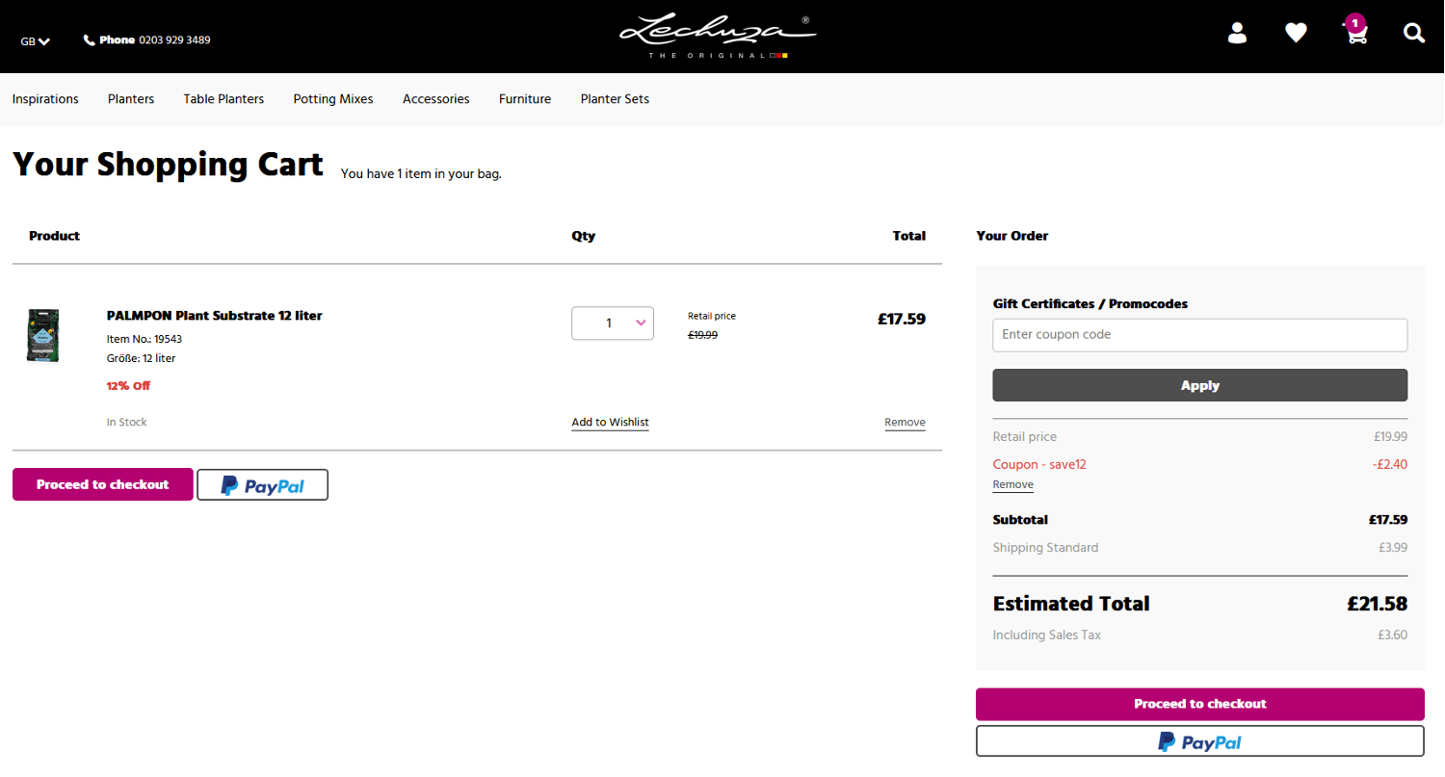Click the search magnifier icon
The image size is (1445, 777).
pos(1413,34)
